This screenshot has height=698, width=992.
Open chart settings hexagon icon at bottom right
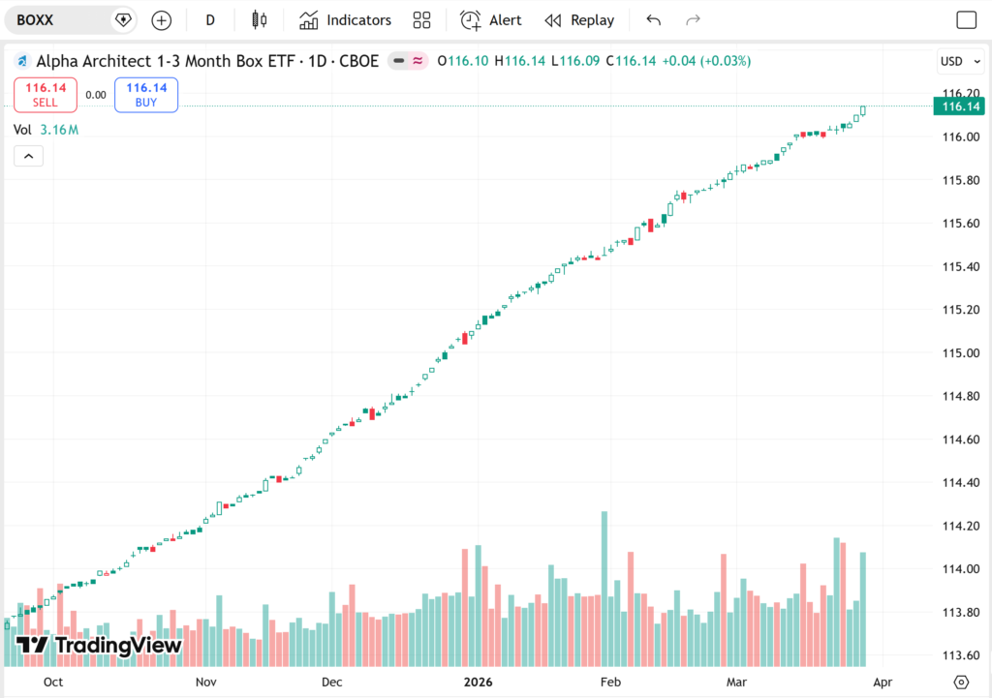(x=961, y=682)
